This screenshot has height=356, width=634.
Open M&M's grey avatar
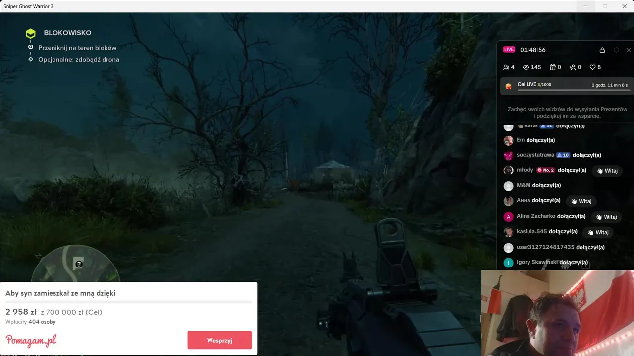coord(508,186)
